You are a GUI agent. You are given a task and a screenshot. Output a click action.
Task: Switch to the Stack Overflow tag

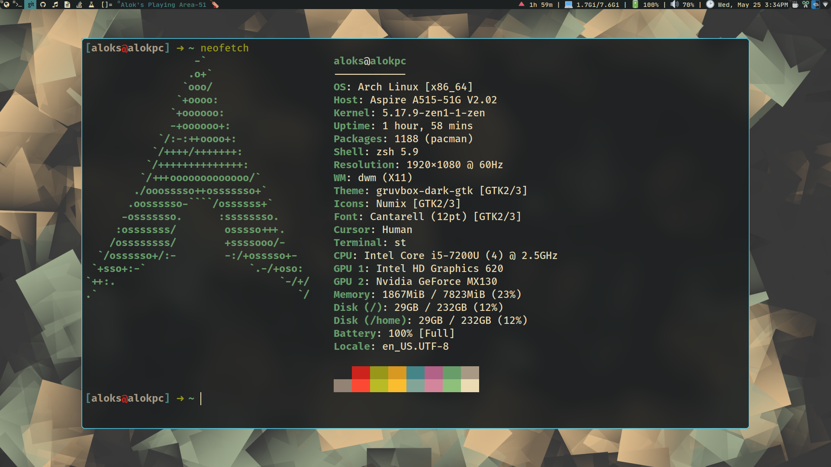point(79,5)
